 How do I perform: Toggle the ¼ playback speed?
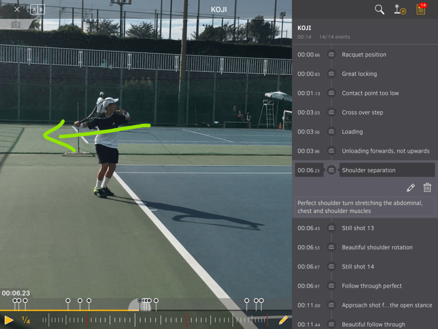click(26, 320)
